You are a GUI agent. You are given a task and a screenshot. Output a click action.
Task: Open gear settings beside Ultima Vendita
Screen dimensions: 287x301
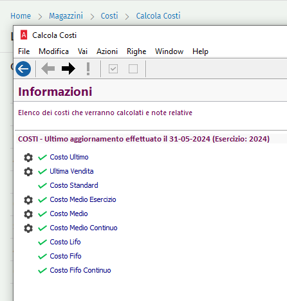coord(28,172)
